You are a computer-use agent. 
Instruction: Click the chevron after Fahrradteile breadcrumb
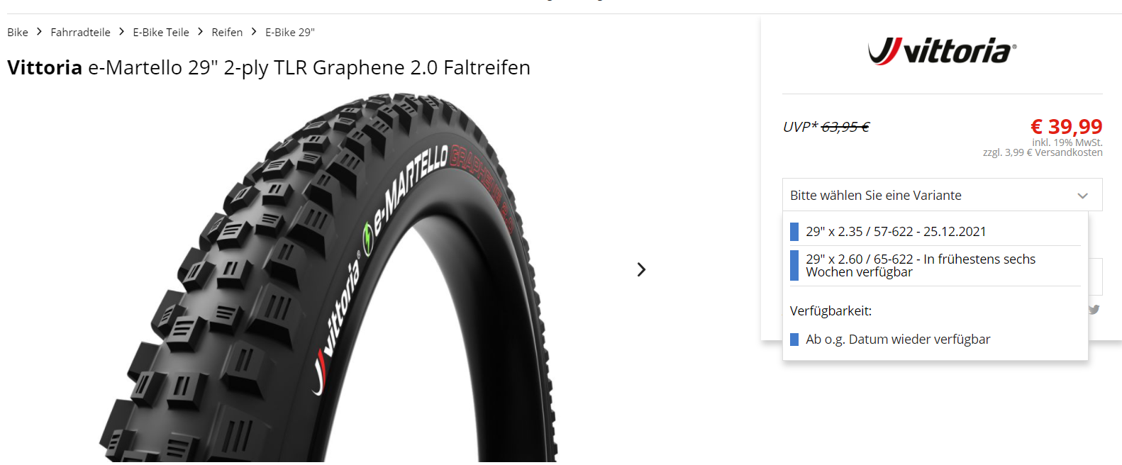[121, 32]
